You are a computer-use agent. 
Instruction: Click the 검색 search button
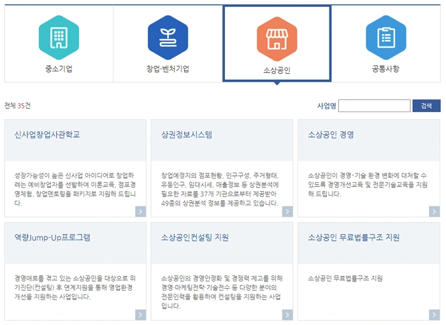click(x=426, y=106)
